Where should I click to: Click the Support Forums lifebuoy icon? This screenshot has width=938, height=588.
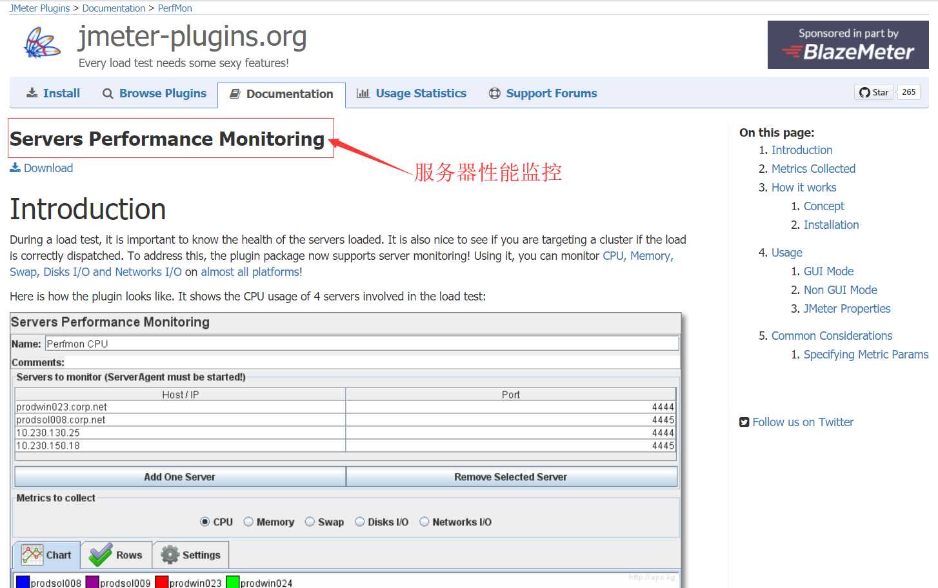tap(495, 93)
